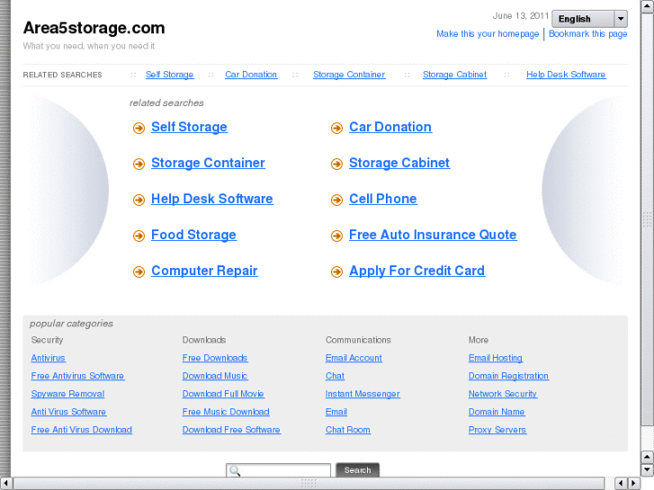Go to Download Free Software link
This screenshot has height=490, width=654.
231,430
